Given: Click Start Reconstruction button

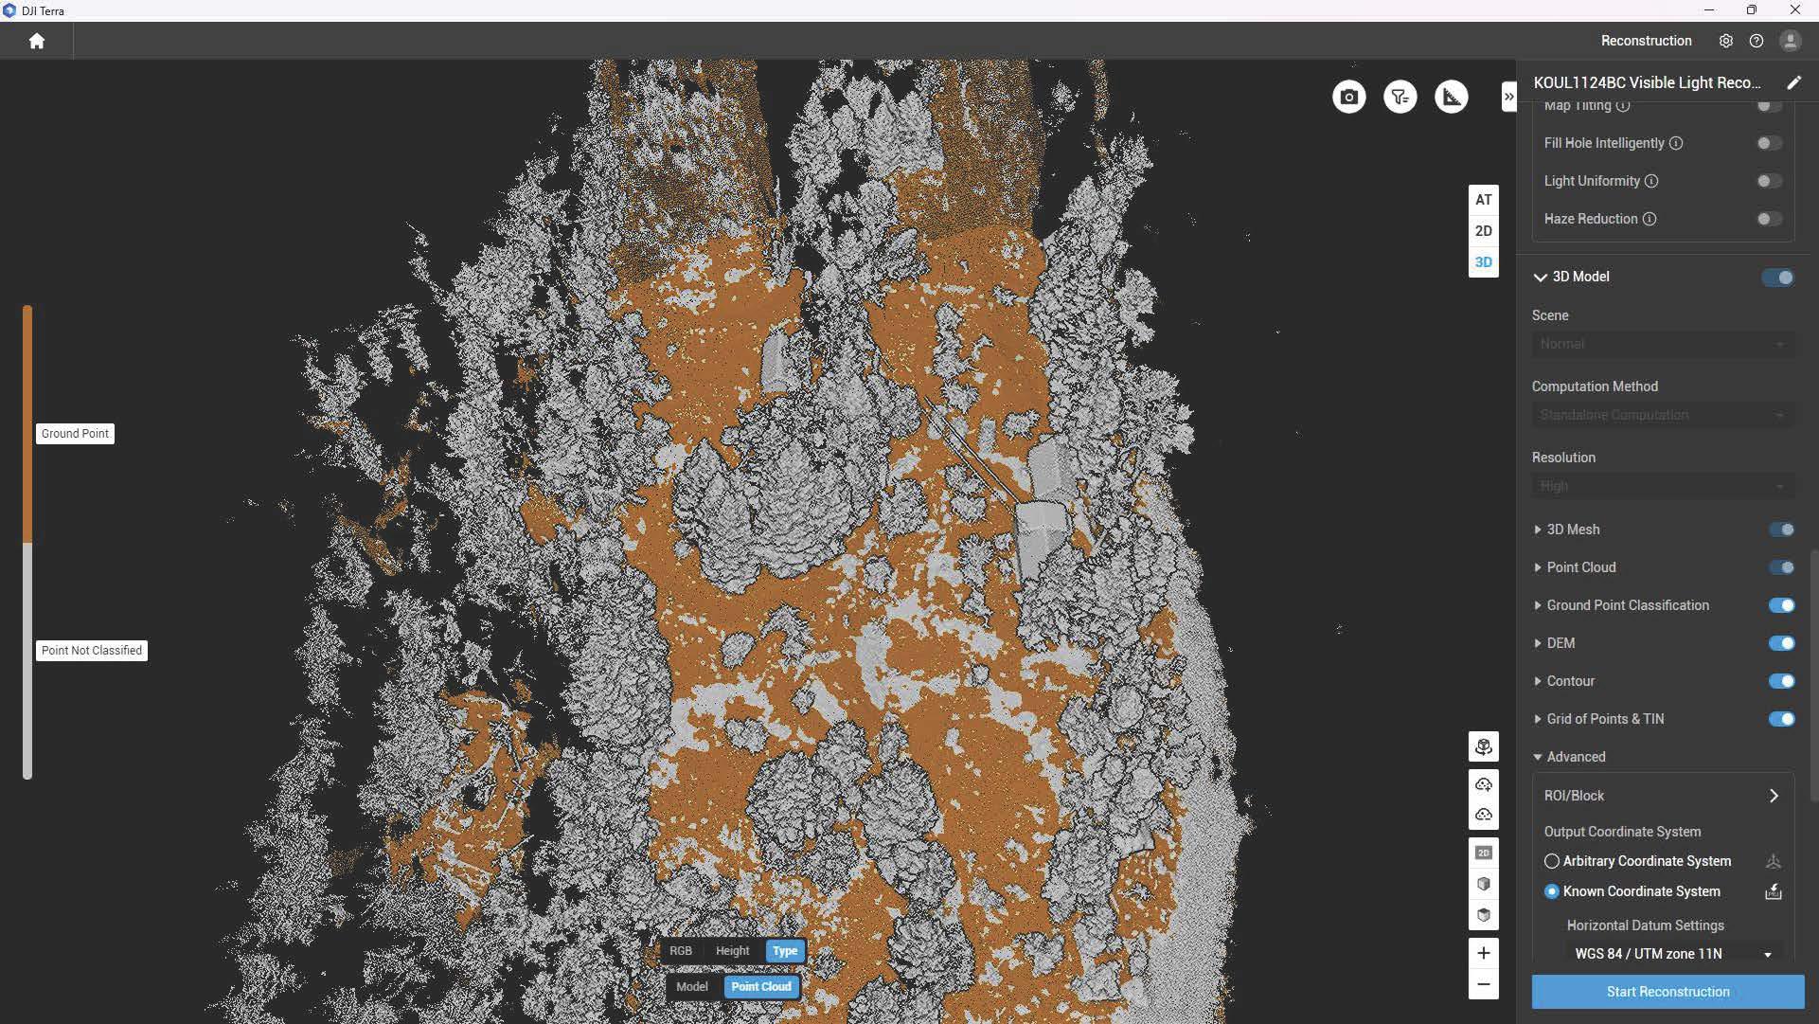Looking at the screenshot, I should (1667, 992).
